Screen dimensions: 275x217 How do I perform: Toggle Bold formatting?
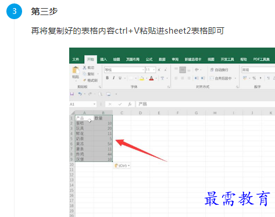point(107,78)
